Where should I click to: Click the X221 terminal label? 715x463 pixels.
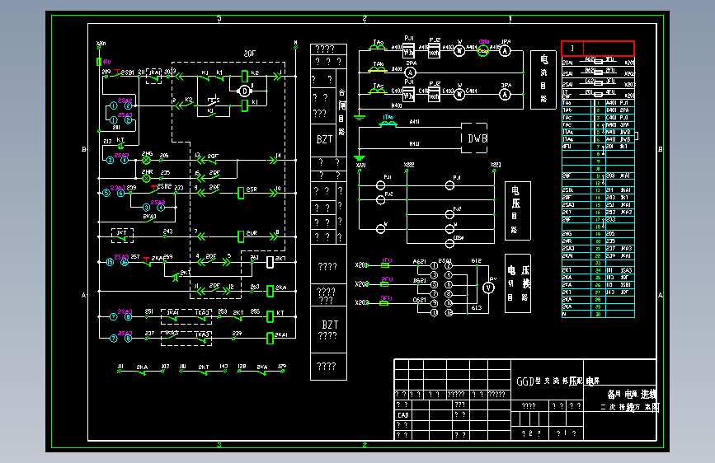(360, 165)
